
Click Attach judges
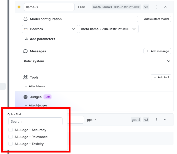click(x=36, y=105)
